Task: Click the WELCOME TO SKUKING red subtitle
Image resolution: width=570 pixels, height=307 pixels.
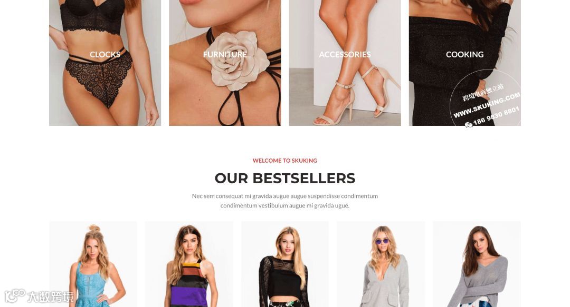Action: [285, 161]
